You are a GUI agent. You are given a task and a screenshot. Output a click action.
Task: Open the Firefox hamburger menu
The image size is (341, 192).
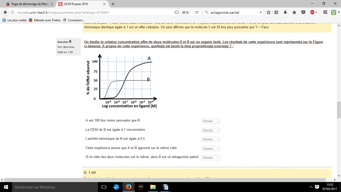tap(325, 13)
